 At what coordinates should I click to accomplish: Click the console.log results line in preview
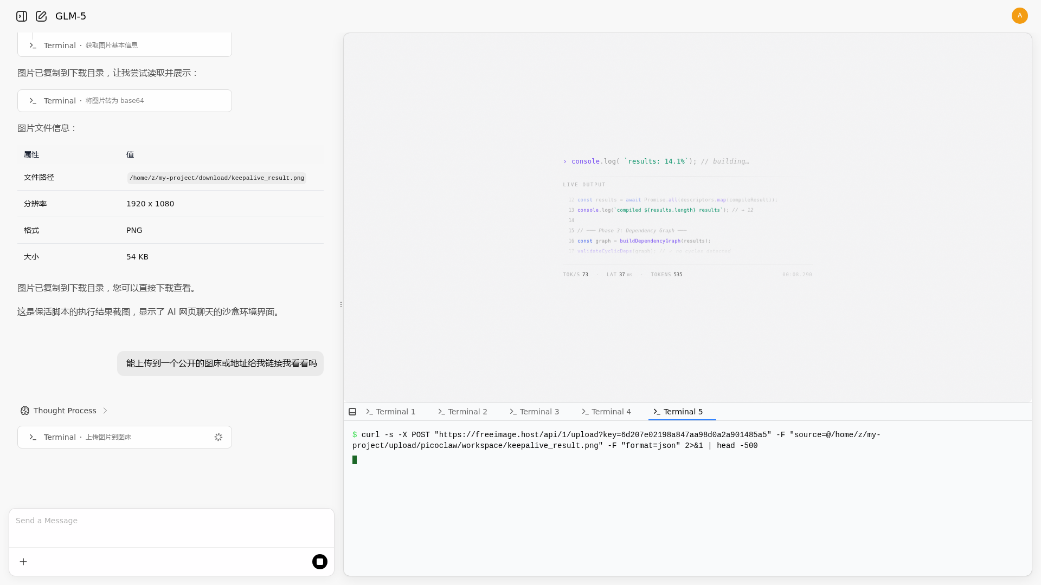pyautogui.click(x=656, y=161)
